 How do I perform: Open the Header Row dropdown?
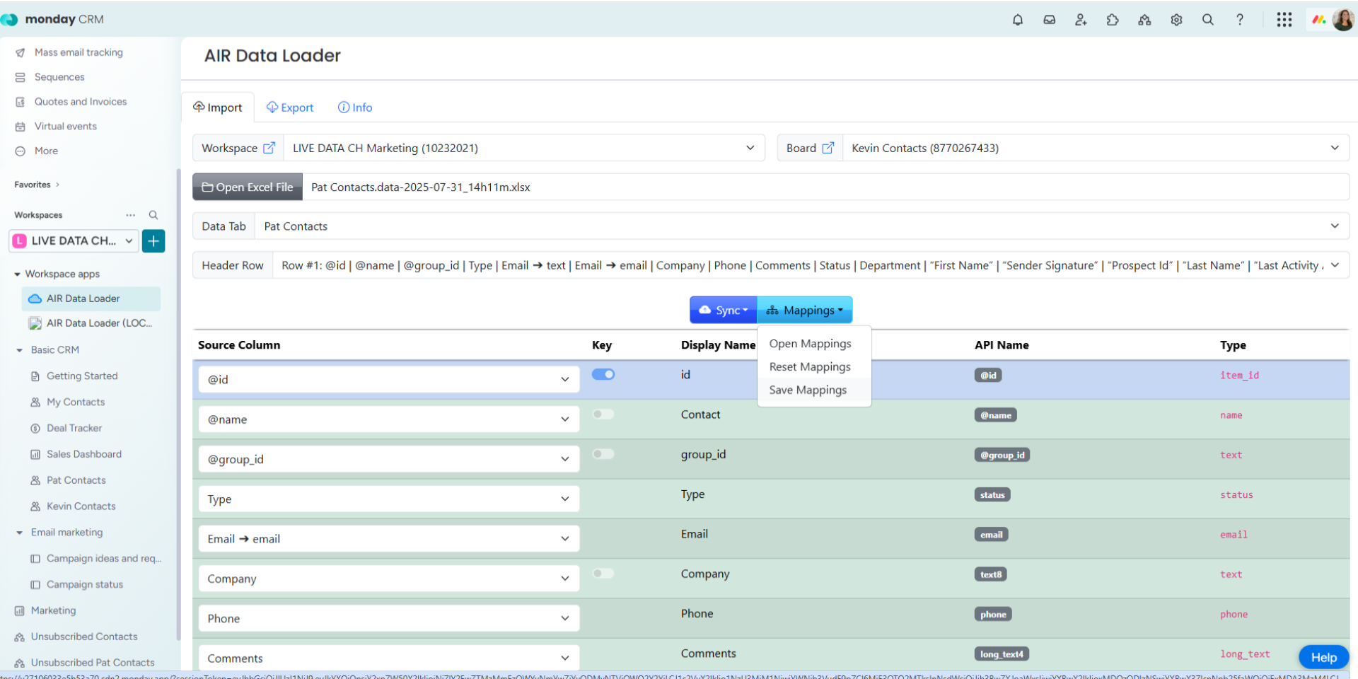click(x=811, y=265)
